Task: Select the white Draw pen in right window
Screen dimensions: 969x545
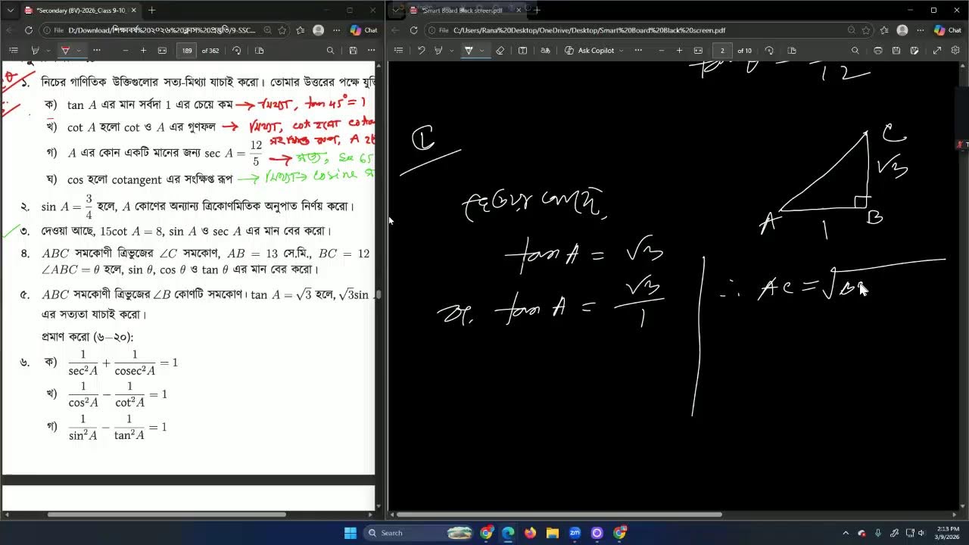Action: tap(469, 50)
